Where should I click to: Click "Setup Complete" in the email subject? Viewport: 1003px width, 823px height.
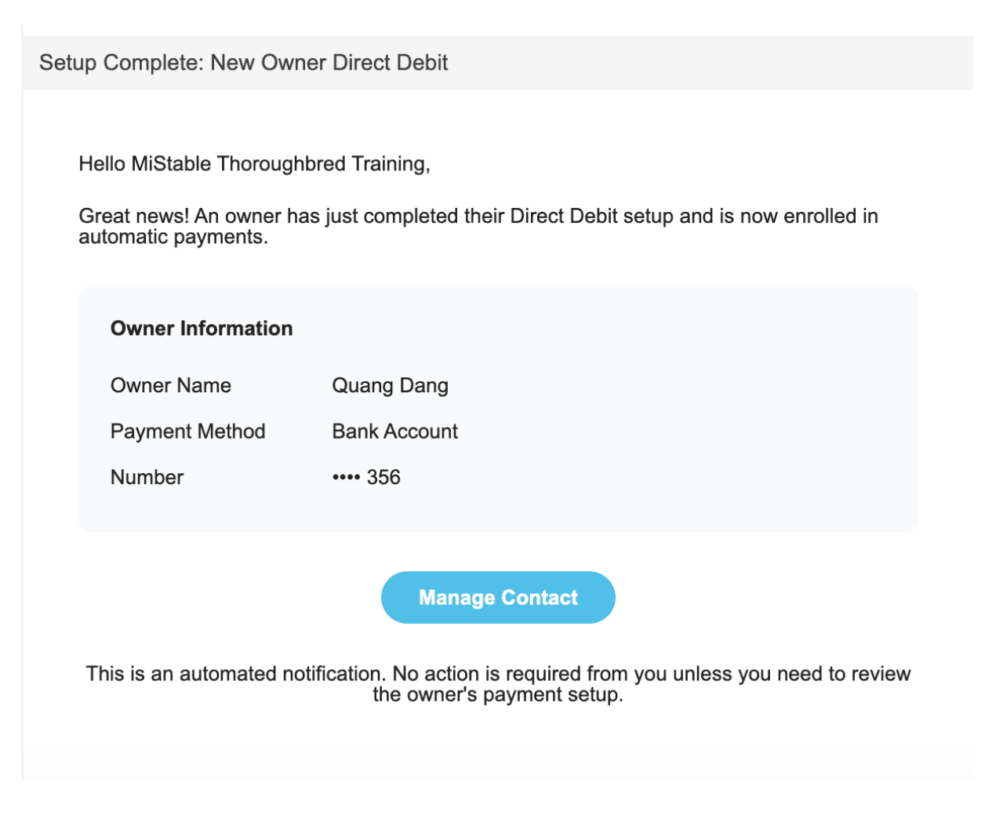[x=122, y=63]
